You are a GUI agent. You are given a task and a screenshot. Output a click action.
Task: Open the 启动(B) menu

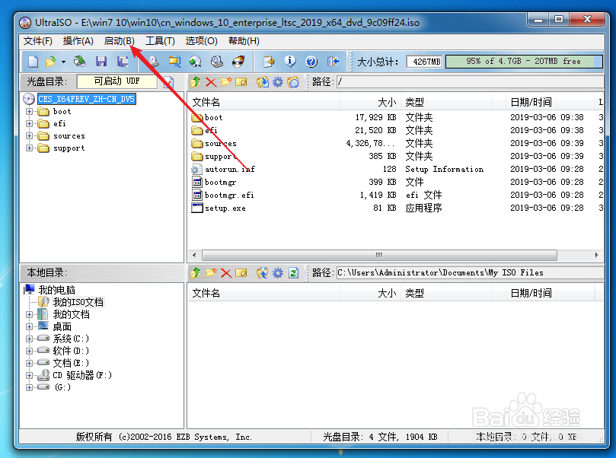coord(119,41)
